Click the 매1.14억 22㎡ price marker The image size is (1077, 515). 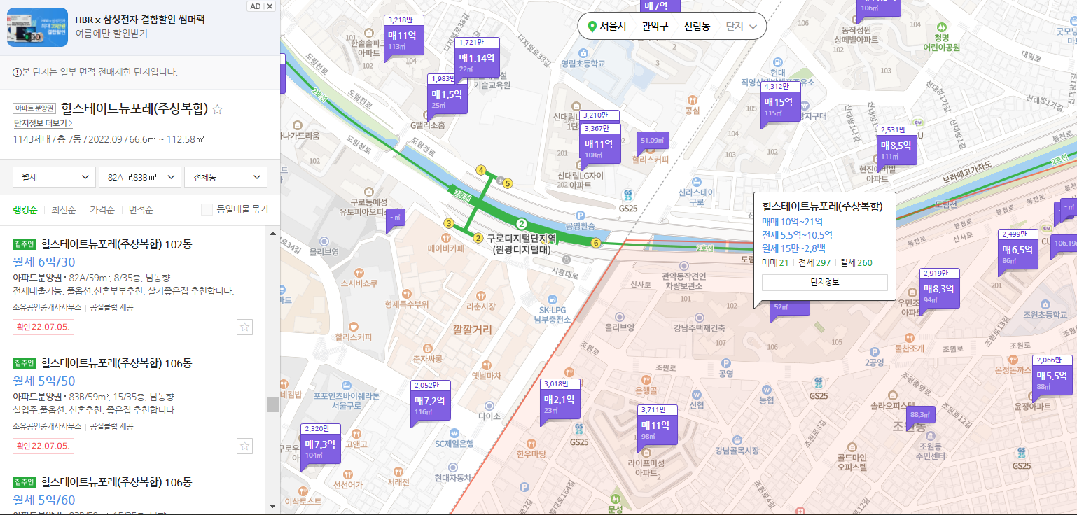[x=477, y=59]
